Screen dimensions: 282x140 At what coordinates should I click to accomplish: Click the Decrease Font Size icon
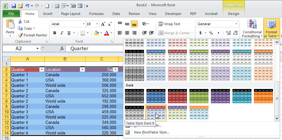110,24
